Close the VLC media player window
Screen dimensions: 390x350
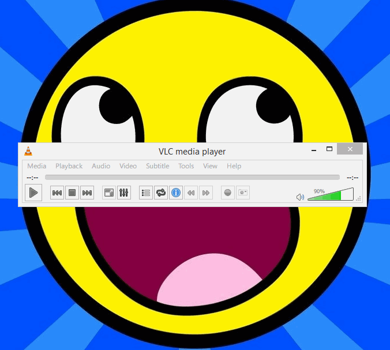point(350,149)
